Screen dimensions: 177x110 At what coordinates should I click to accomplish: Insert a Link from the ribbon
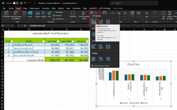(x=147, y=15)
